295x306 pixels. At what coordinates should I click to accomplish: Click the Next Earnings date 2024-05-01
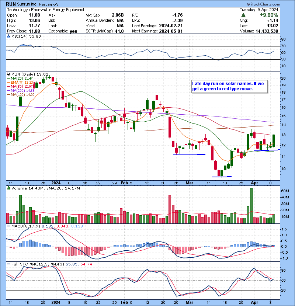tap(171, 31)
